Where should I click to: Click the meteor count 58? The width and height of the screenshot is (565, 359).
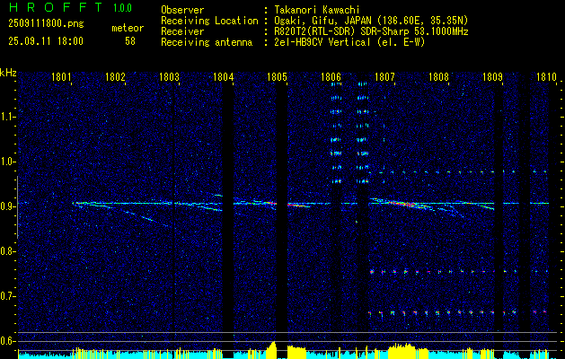click(130, 41)
